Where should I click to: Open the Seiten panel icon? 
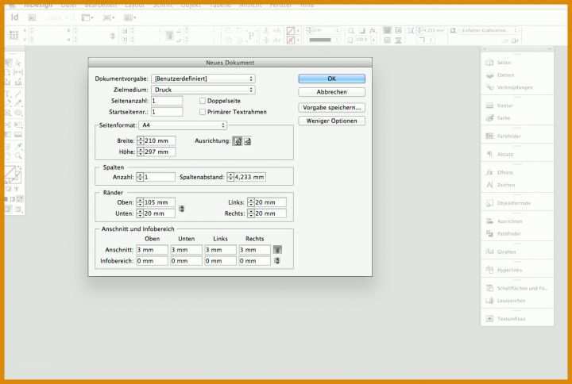click(x=489, y=63)
